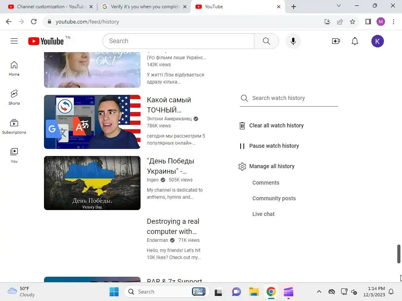This screenshot has height=301, width=402.
Task: Click the YouTube search field
Action: 179,41
